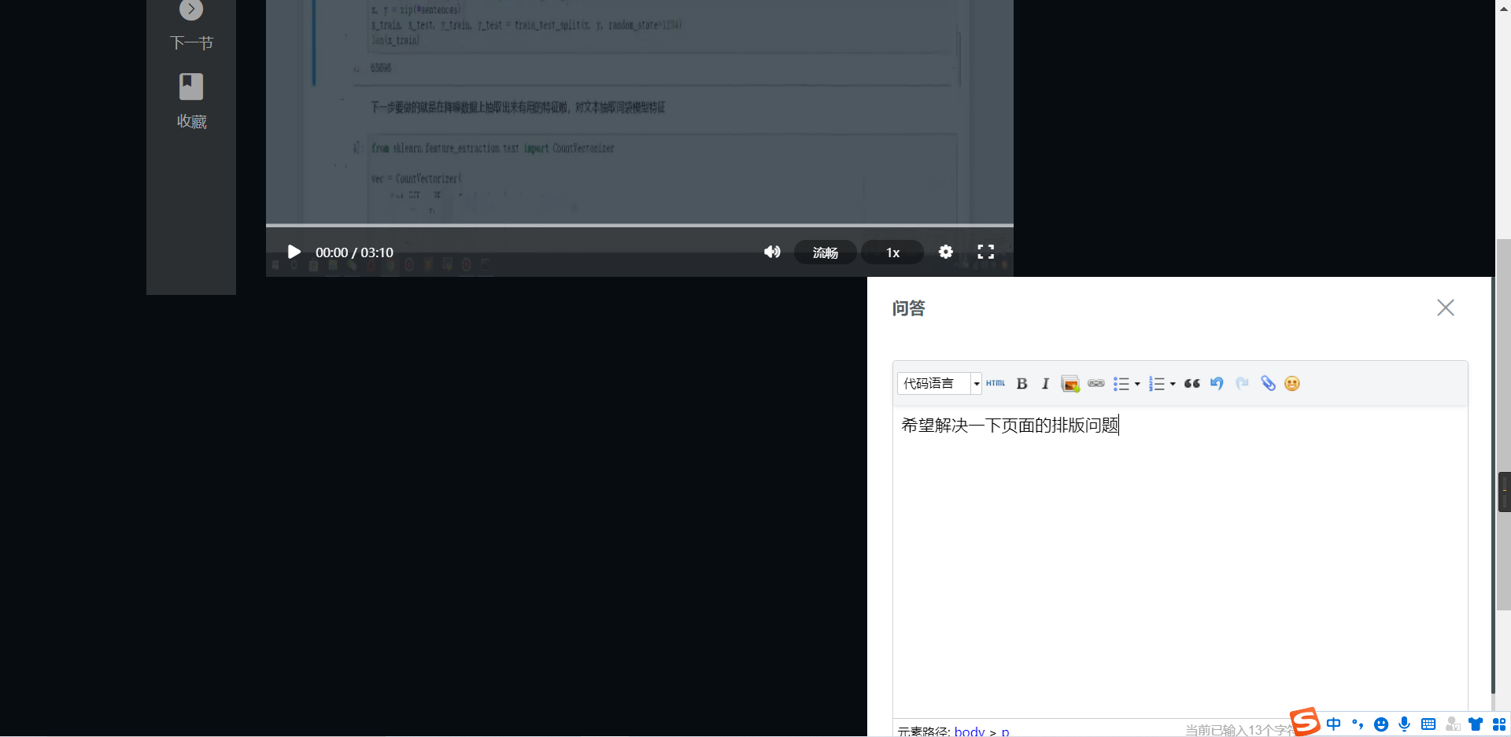1511x737 pixels.
Task: Open Sogou skin shirt icon
Action: click(1476, 724)
